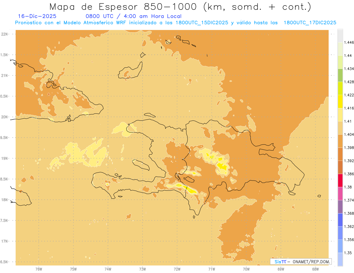
Task: Click the colorbar value "1.362"
Action: point(349,226)
